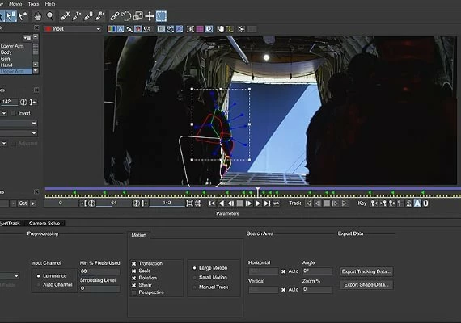Click the play forward button

pos(258,203)
